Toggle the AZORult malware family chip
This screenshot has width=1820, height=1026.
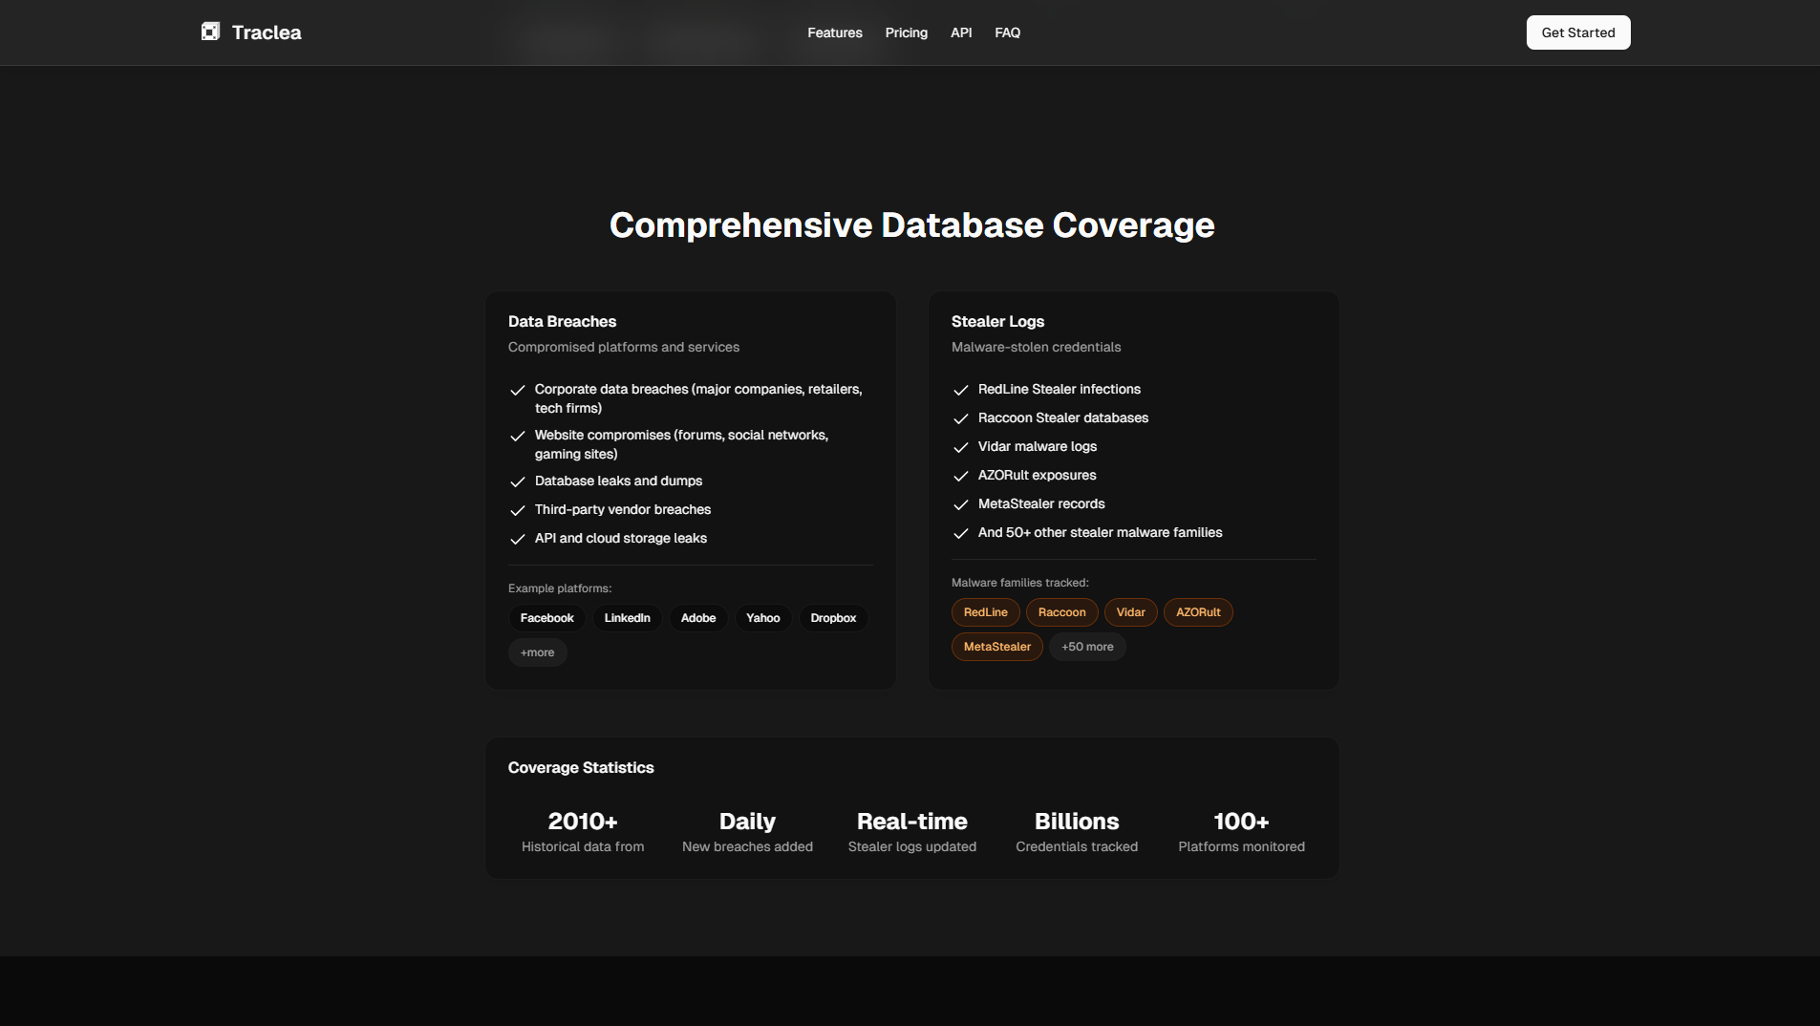1199,612
